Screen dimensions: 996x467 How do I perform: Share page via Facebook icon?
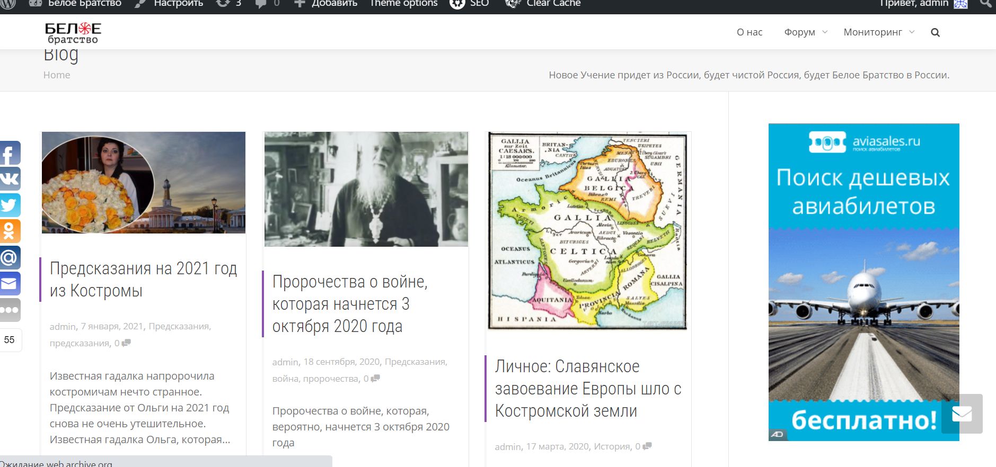[10, 154]
